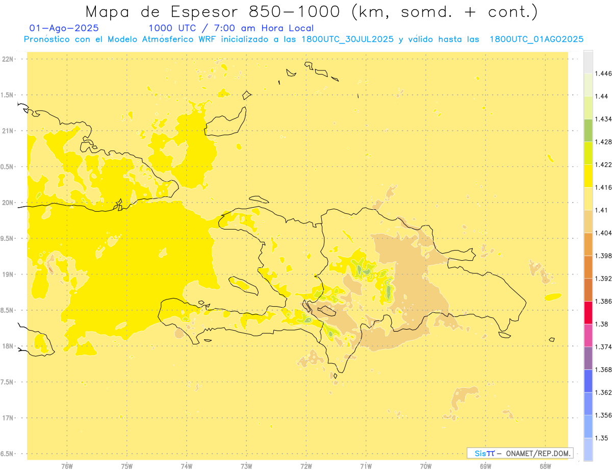This screenshot has width=612, height=473.
Task: Click the legend value 1.41
Action: coord(601,210)
